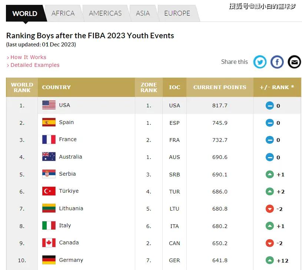Image resolution: width=302 pixels, height=270 pixels.
Task: Select the WORLD tab
Action: 25,14
